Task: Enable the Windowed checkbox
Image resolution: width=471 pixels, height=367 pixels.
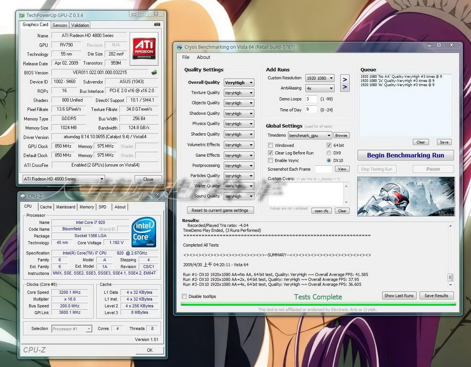Action: 270,145
